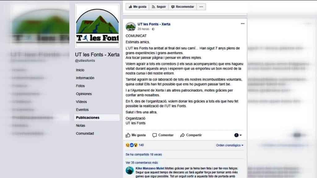Screen dimensions: 317x178
Task: Open Kike Manzano Mulet's profile link
Action: (150, 168)
